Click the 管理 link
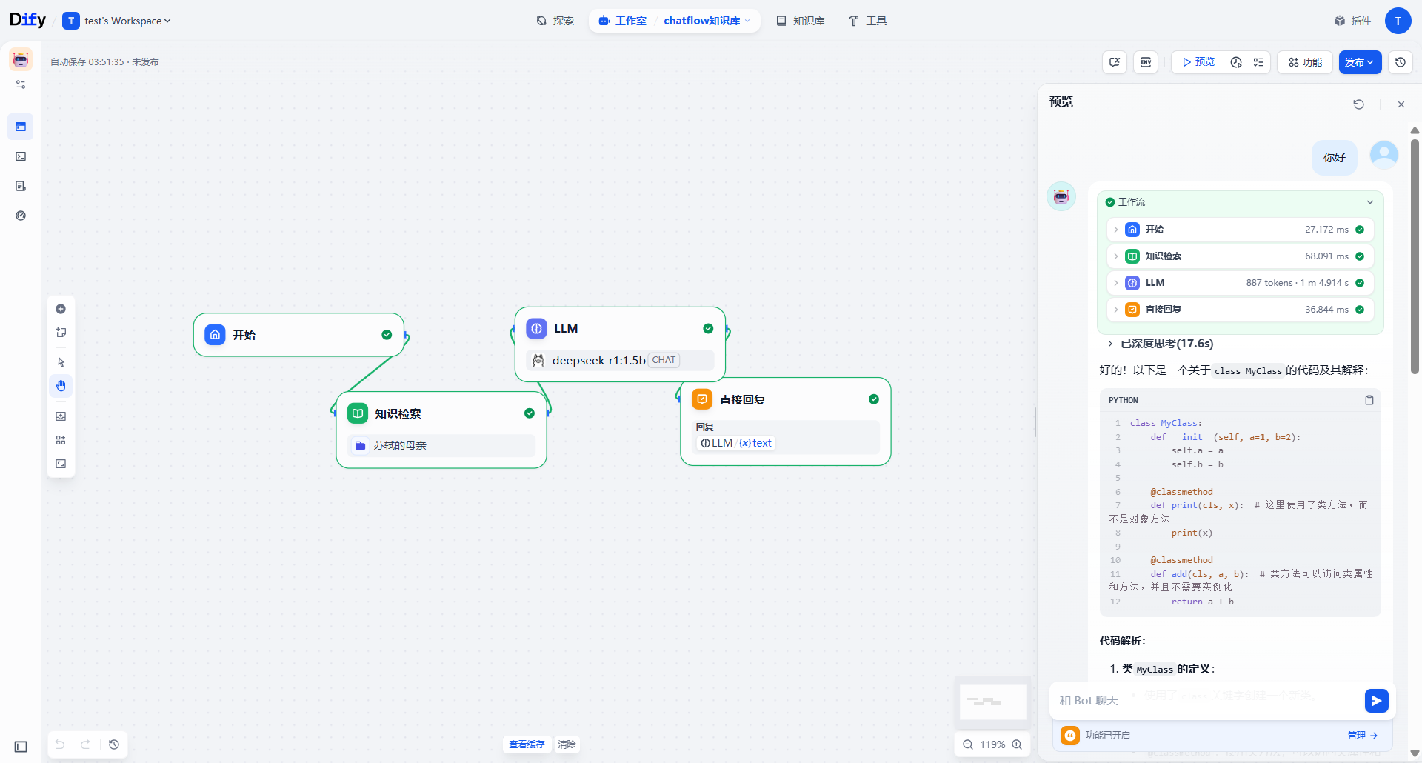The width and height of the screenshot is (1422, 763). 1362,736
